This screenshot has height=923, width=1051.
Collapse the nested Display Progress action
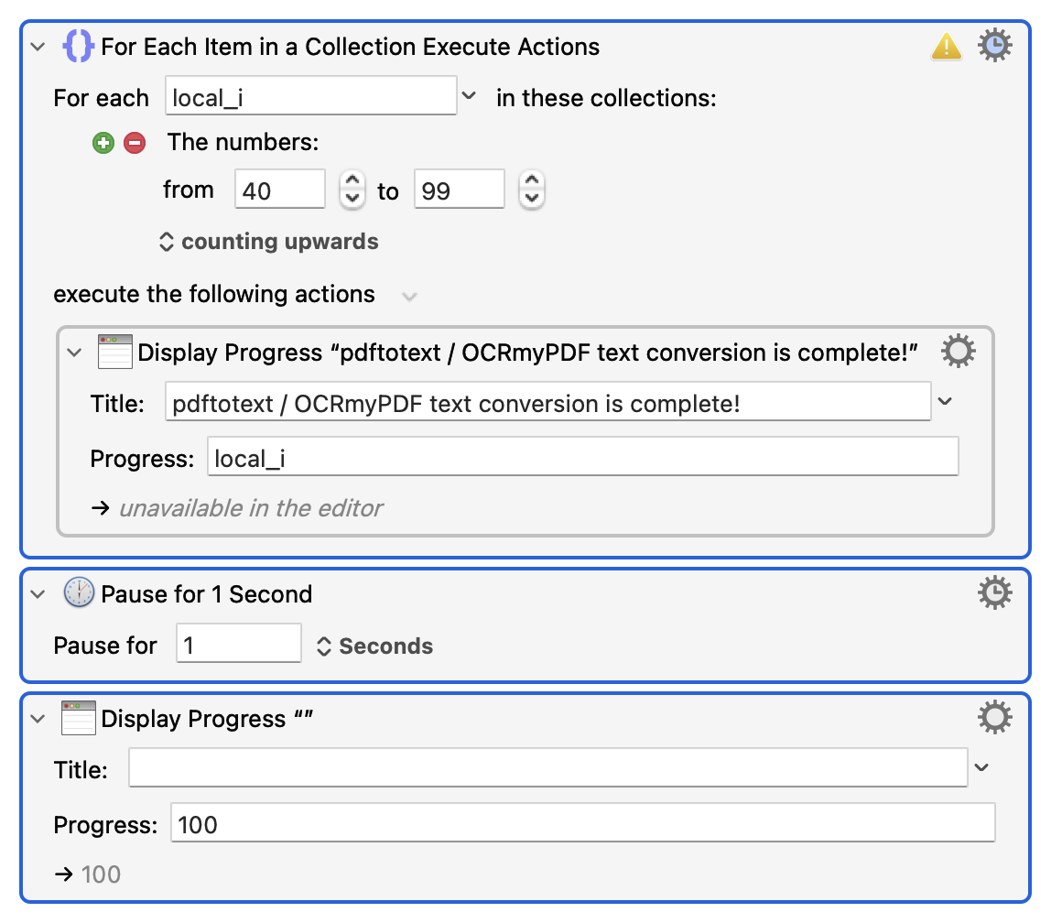tap(75, 353)
